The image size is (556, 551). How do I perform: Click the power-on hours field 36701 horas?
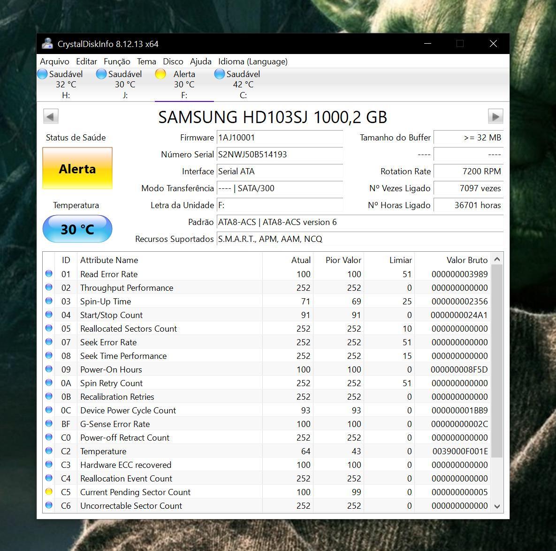point(468,205)
